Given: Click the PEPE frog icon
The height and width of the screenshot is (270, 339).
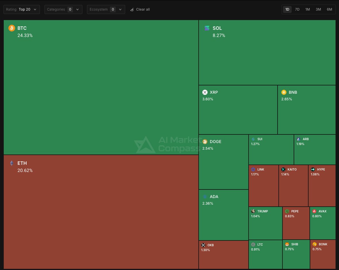Looking at the screenshot, I should (287, 211).
